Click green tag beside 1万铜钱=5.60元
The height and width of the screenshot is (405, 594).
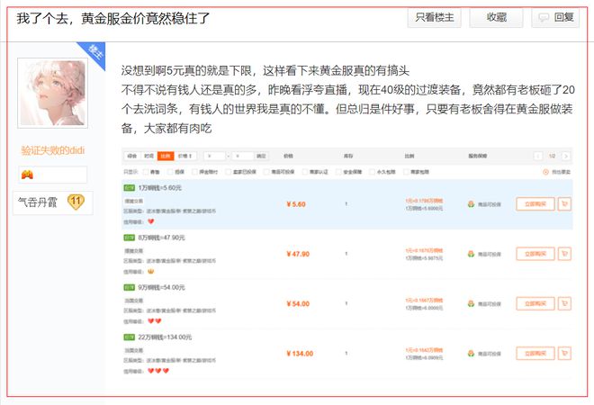pos(130,188)
